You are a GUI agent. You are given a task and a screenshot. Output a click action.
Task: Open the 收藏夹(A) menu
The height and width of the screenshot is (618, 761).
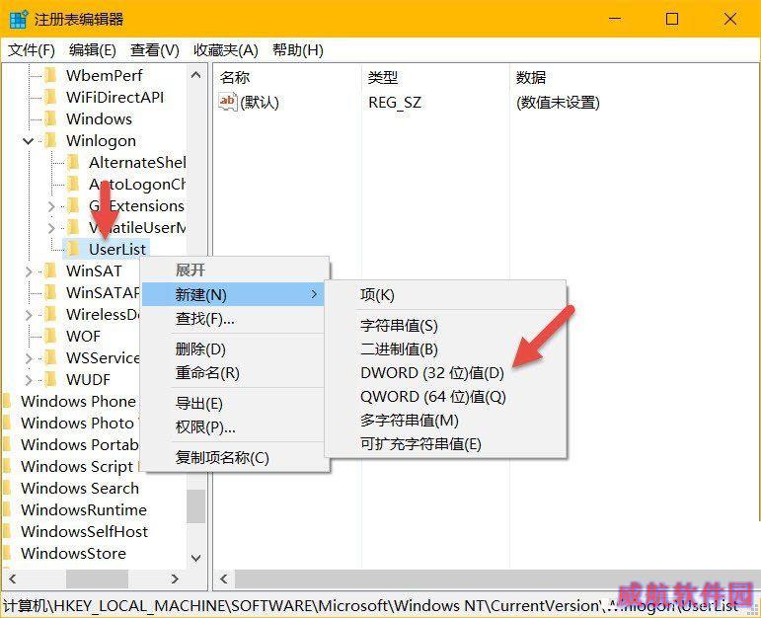click(226, 50)
